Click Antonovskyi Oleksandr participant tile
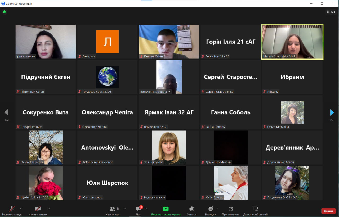The image size is (339, 217). [107, 147]
